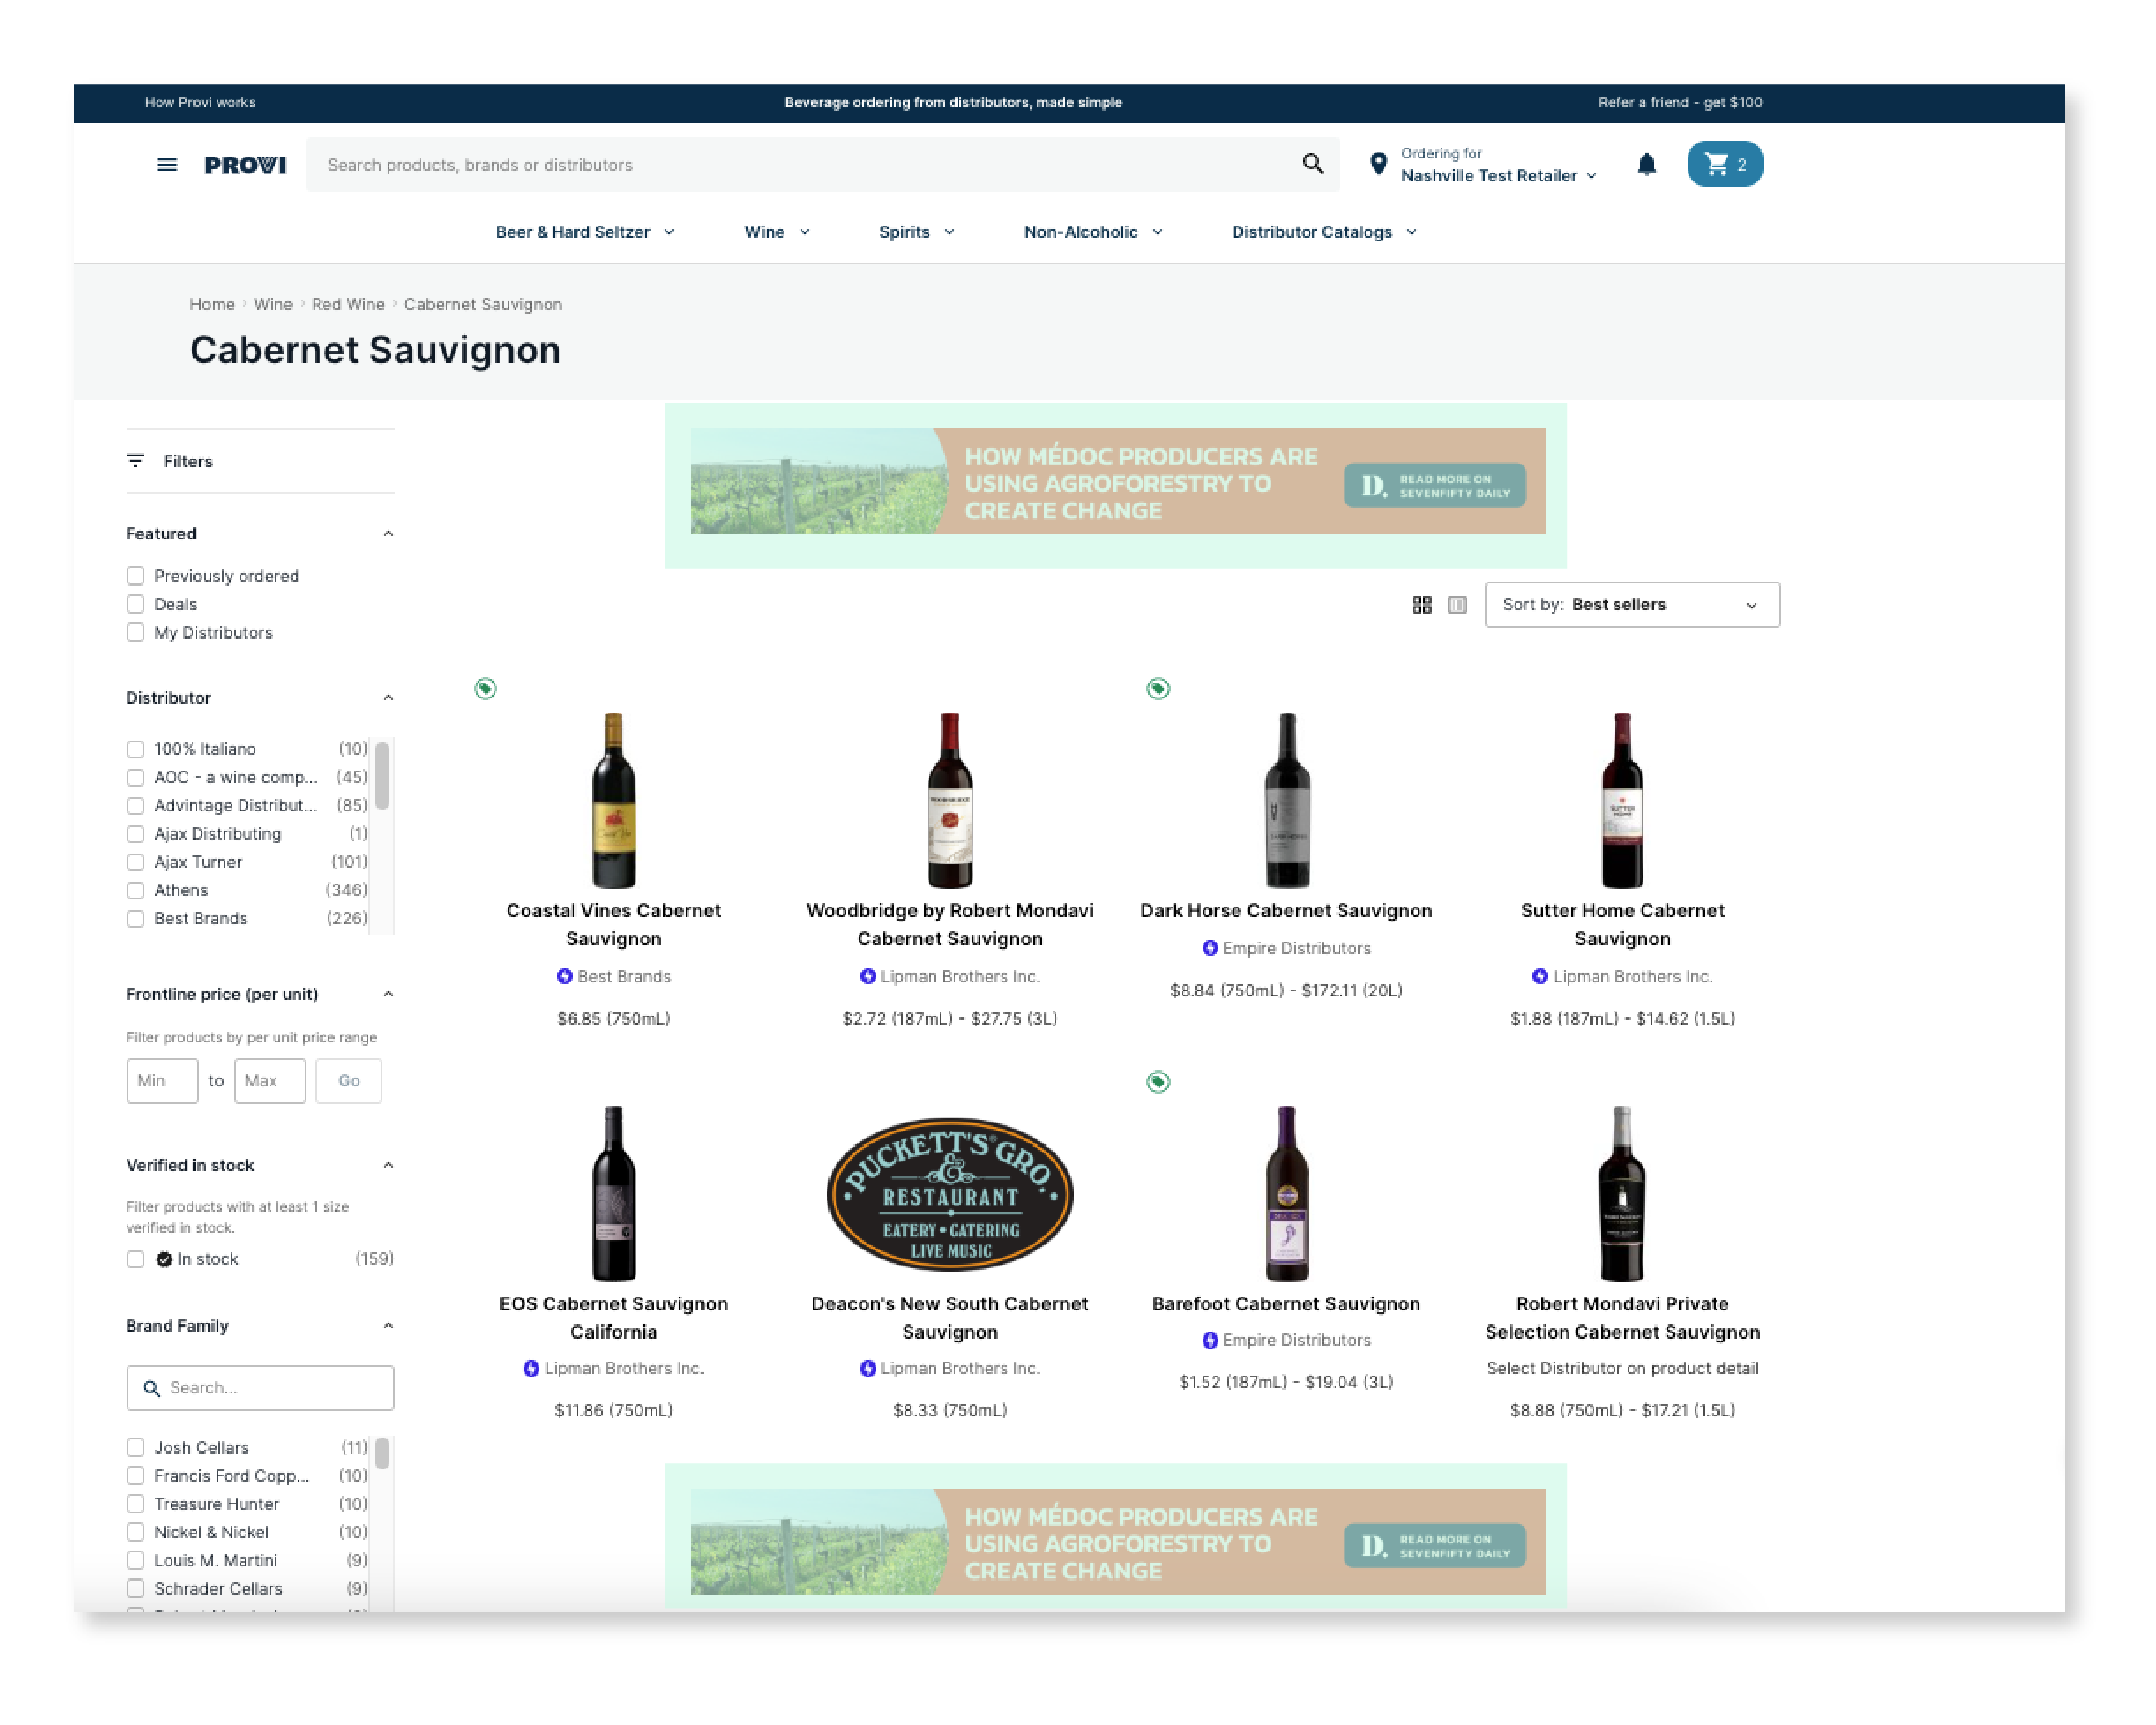
Task: Go to Home breadcrumb
Action: tap(212, 304)
